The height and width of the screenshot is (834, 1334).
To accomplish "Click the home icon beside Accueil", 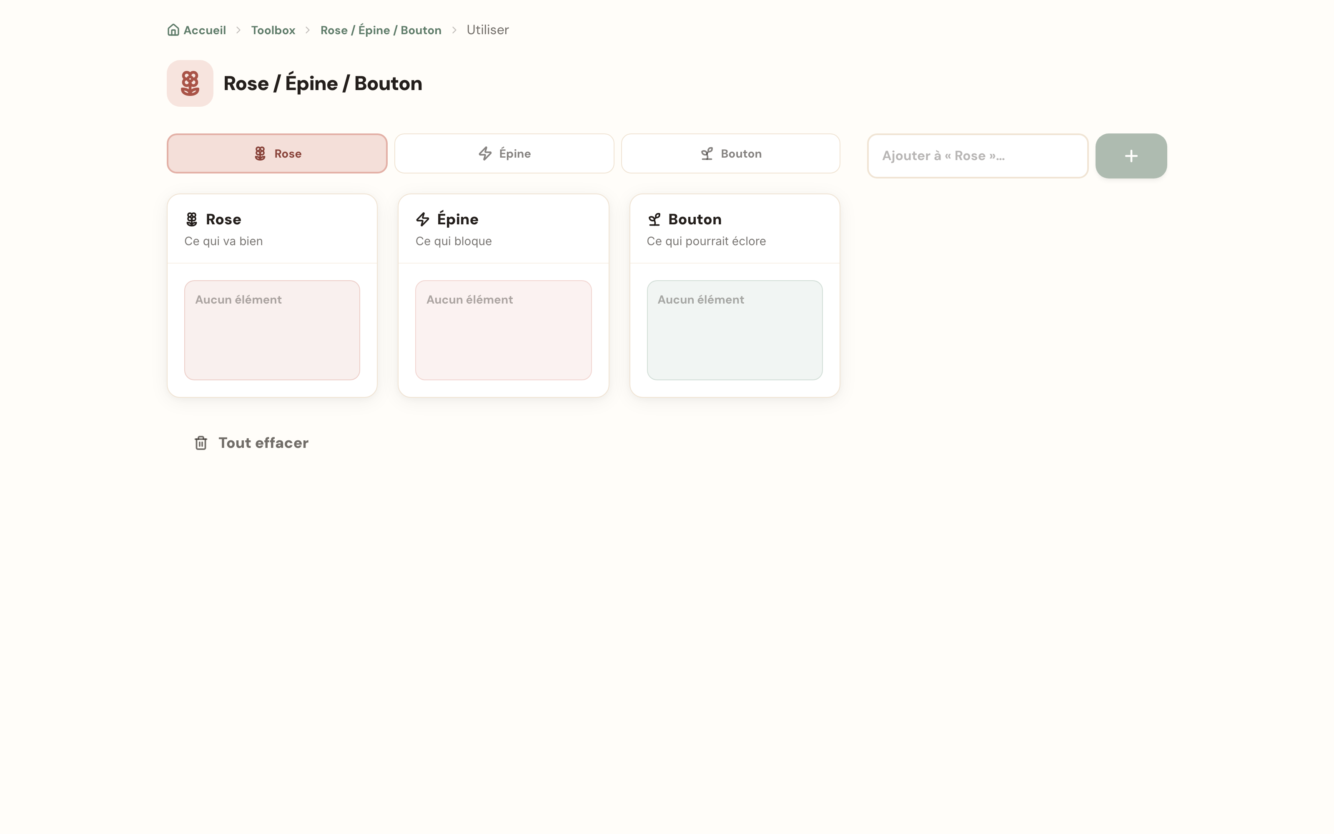I will tap(173, 30).
